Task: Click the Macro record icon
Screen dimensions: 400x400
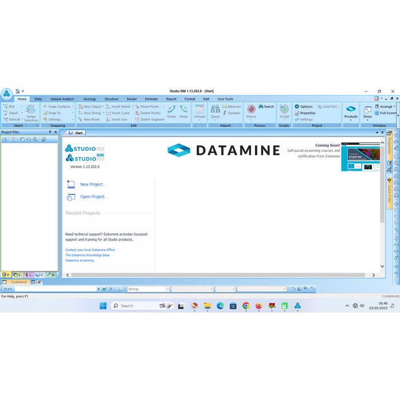Action: pos(251,109)
